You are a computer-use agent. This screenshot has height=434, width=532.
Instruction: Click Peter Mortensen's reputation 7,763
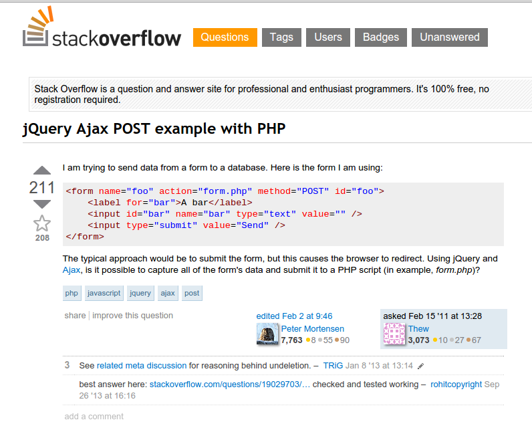pos(292,340)
